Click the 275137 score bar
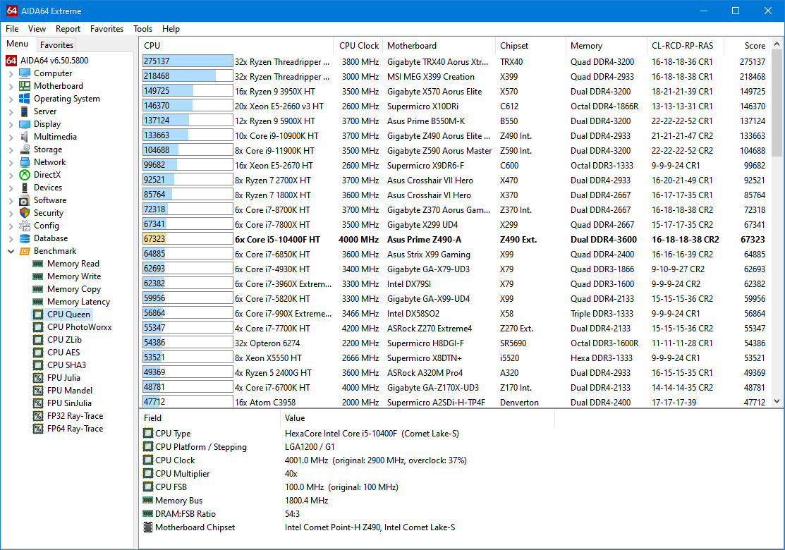The width and height of the screenshot is (785, 550). coord(188,61)
